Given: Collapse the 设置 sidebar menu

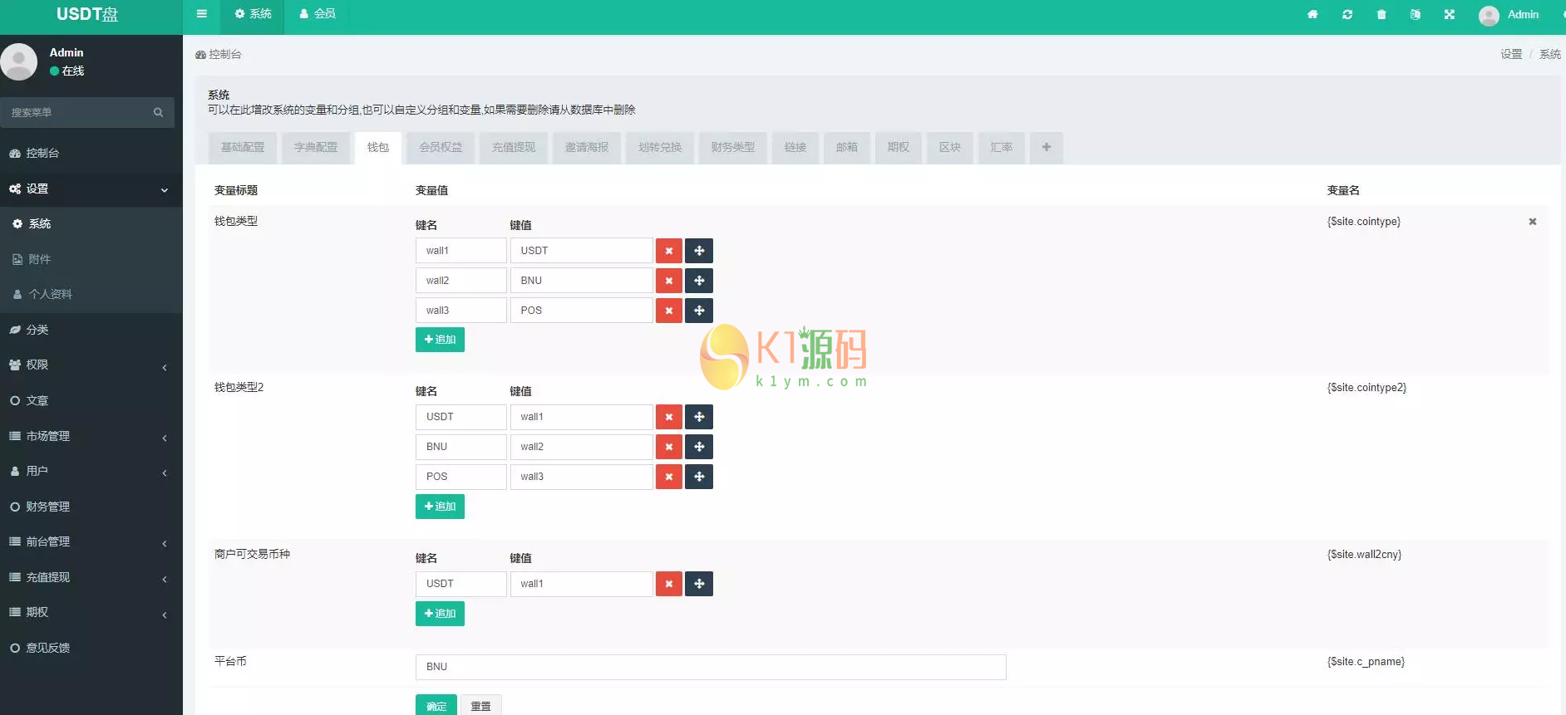Looking at the screenshot, I should click(91, 189).
